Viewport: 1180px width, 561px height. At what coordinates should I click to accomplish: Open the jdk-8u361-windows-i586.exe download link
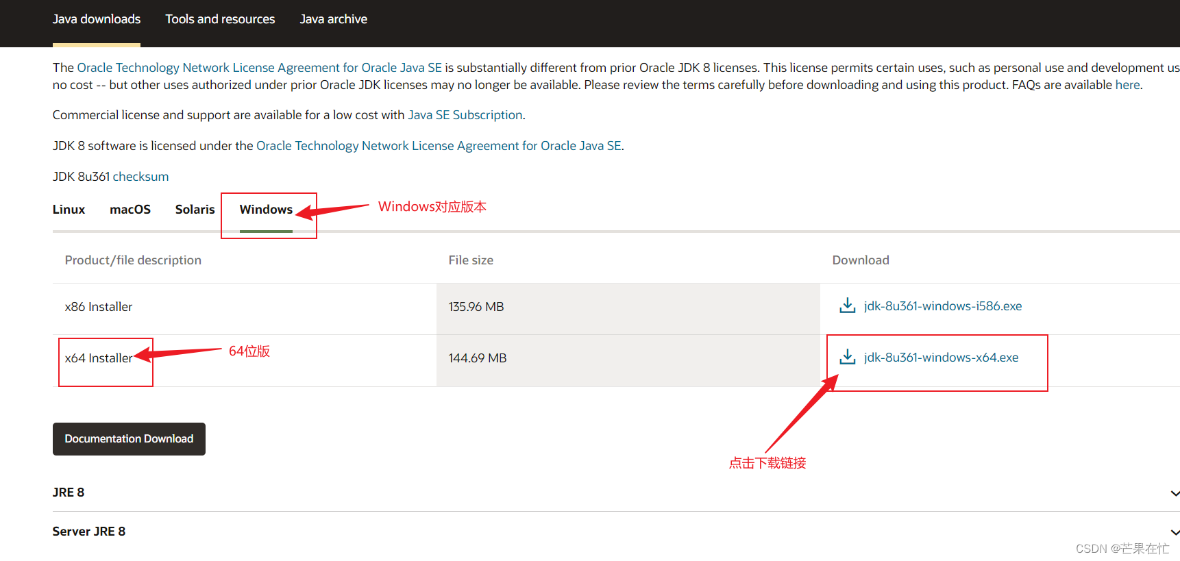[943, 306]
